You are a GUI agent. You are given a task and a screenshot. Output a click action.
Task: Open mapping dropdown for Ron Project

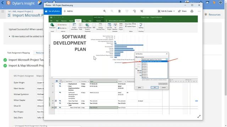40,112
